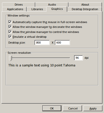
Task: Click the Graphics tab
Action: 57,9
